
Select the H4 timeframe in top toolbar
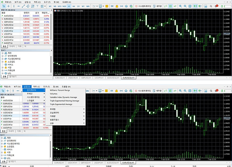pos(74,6)
